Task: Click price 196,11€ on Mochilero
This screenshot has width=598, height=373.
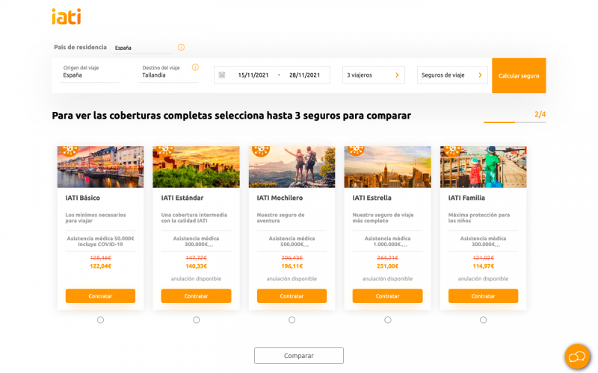Action: (292, 266)
